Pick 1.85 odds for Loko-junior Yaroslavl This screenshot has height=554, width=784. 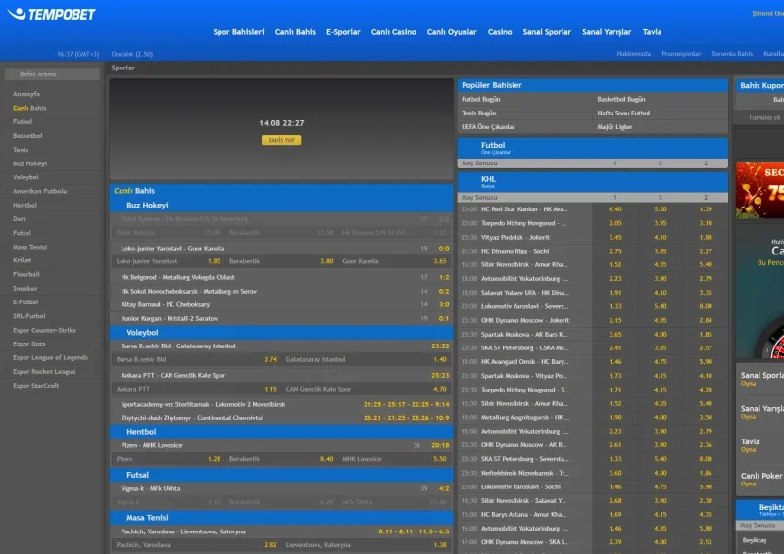pos(214,261)
